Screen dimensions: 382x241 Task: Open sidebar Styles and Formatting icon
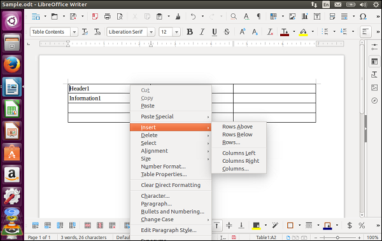[374, 74]
